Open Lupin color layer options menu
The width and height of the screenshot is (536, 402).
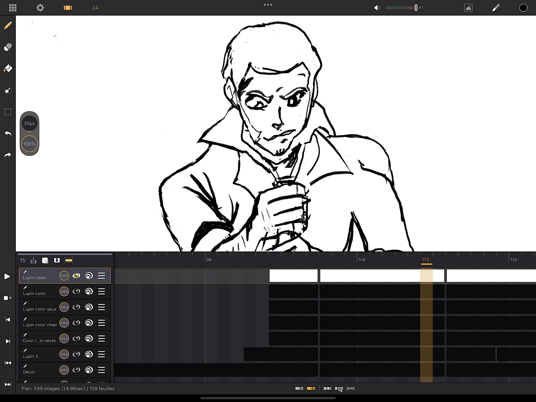pos(102,291)
